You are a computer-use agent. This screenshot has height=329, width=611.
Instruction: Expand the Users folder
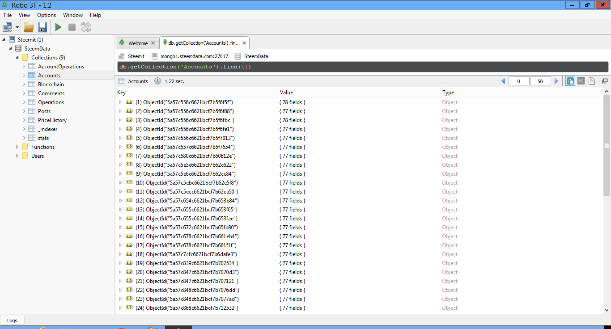point(18,156)
